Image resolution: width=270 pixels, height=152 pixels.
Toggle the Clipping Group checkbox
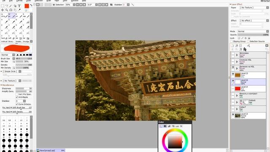point(232,41)
